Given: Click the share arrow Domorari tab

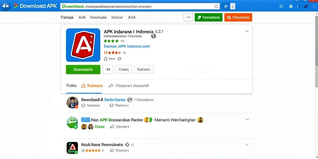Looking at the screenshot, I should [x=129, y=86].
